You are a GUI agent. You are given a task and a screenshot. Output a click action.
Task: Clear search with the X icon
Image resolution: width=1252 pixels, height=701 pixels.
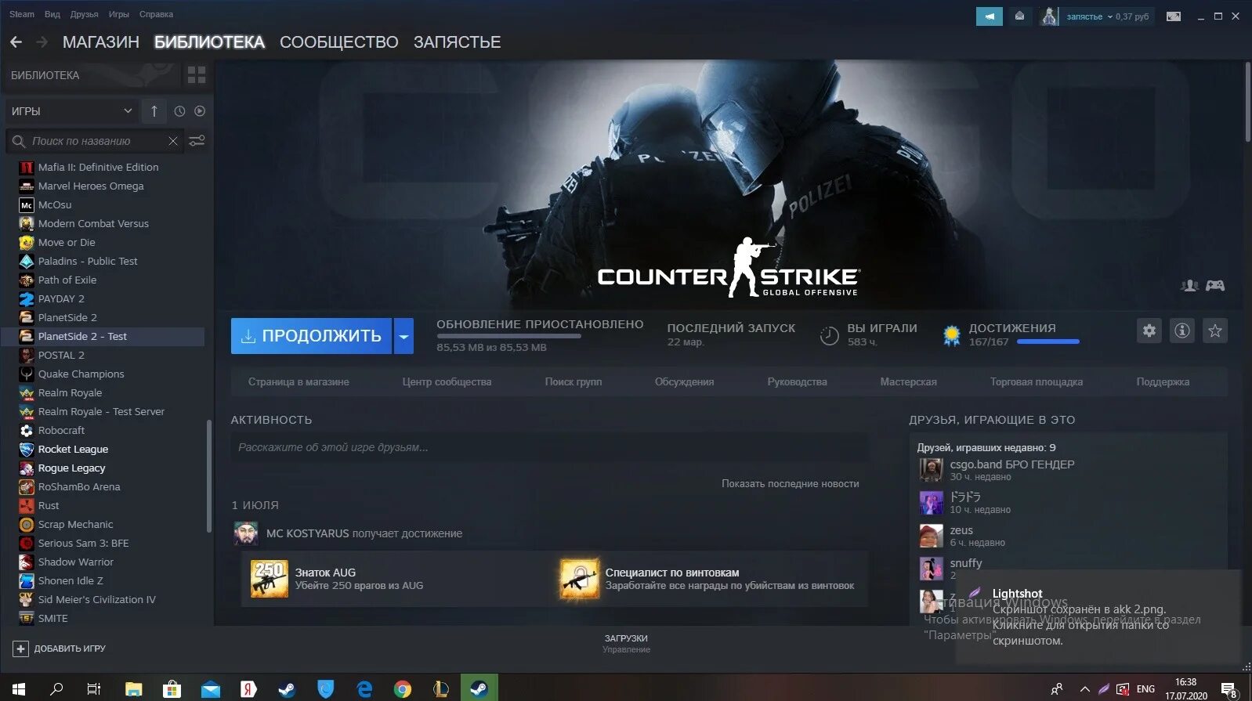coord(173,141)
